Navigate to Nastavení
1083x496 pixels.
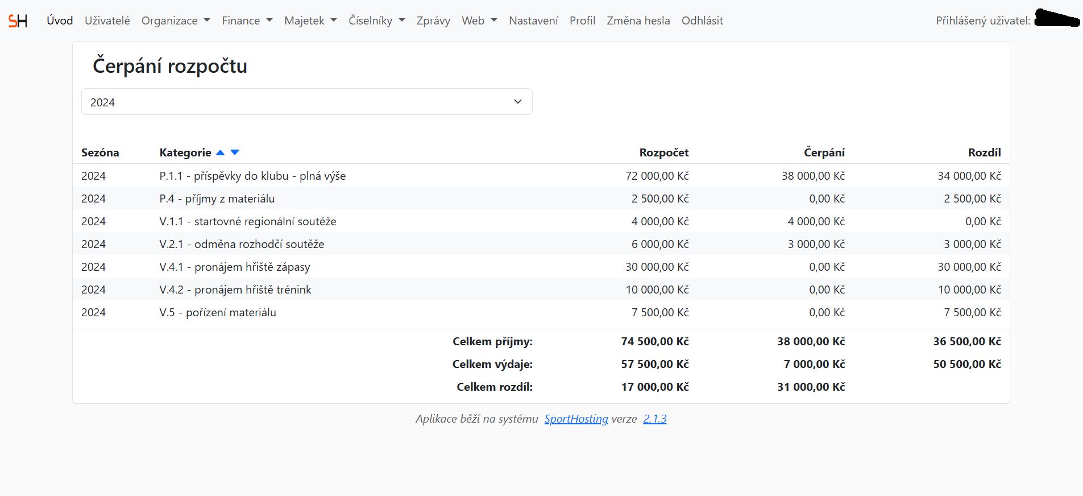tap(533, 20)
